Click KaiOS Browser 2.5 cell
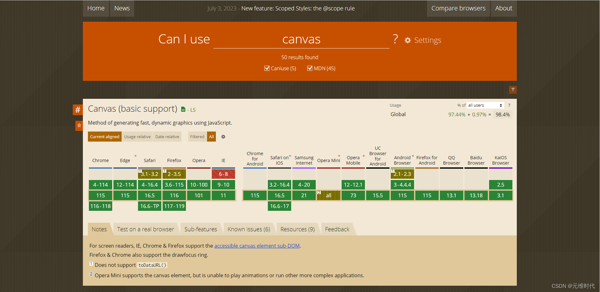This screenshot has width=600, height=292. (501, 185)
